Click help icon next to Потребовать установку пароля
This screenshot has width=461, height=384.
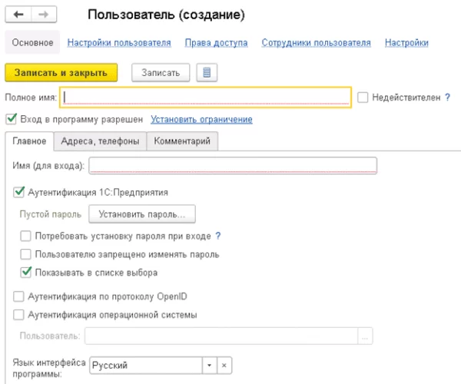tap(218, 236)
